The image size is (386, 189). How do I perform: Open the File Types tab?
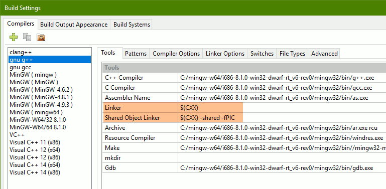tap(292, 54)
